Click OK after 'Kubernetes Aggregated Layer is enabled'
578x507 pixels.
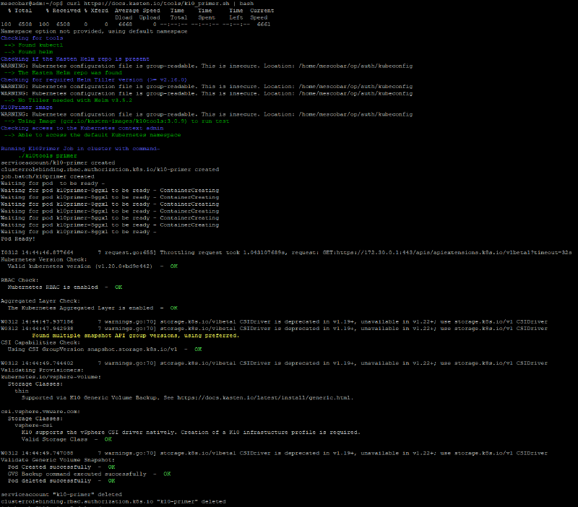174,308
